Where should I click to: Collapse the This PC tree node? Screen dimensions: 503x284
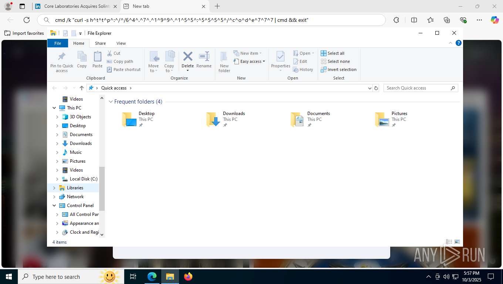(54, 108)
